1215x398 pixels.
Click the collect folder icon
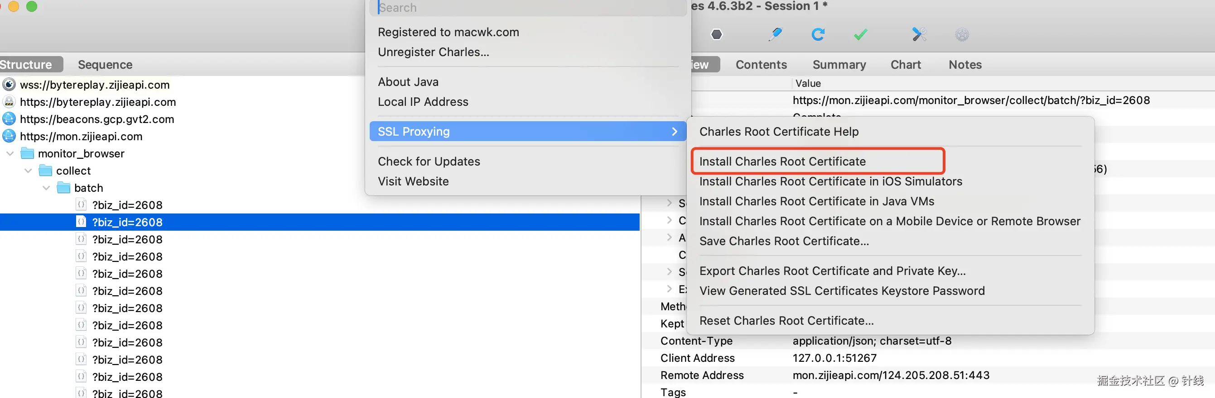45,171
